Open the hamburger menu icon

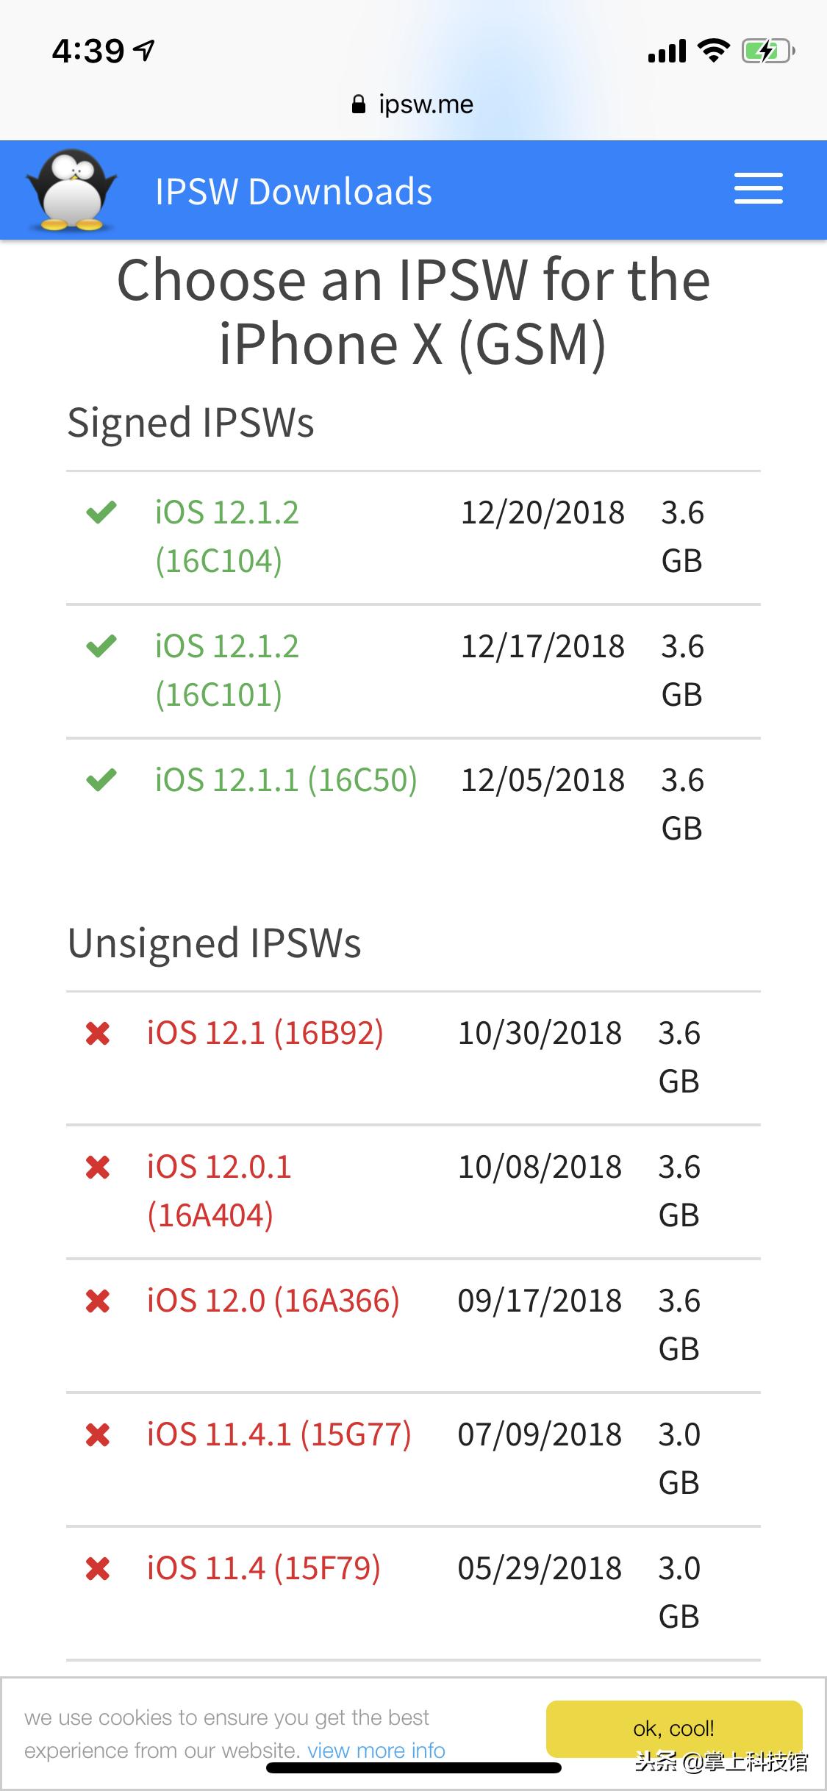coord(758,189)
